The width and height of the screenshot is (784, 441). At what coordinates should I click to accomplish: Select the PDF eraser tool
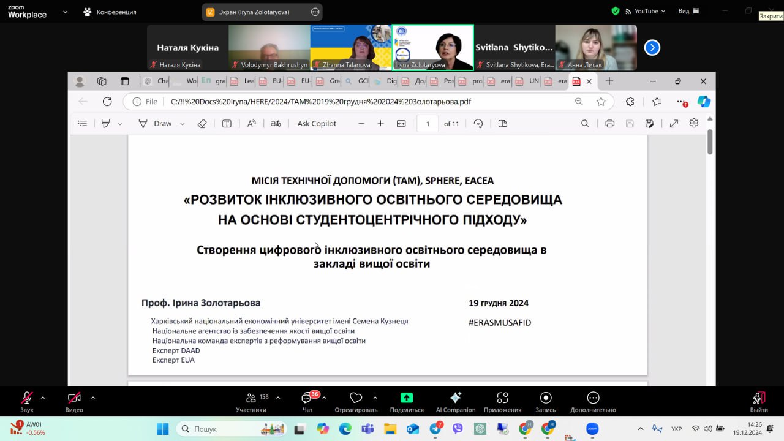[x=202, y=124]
